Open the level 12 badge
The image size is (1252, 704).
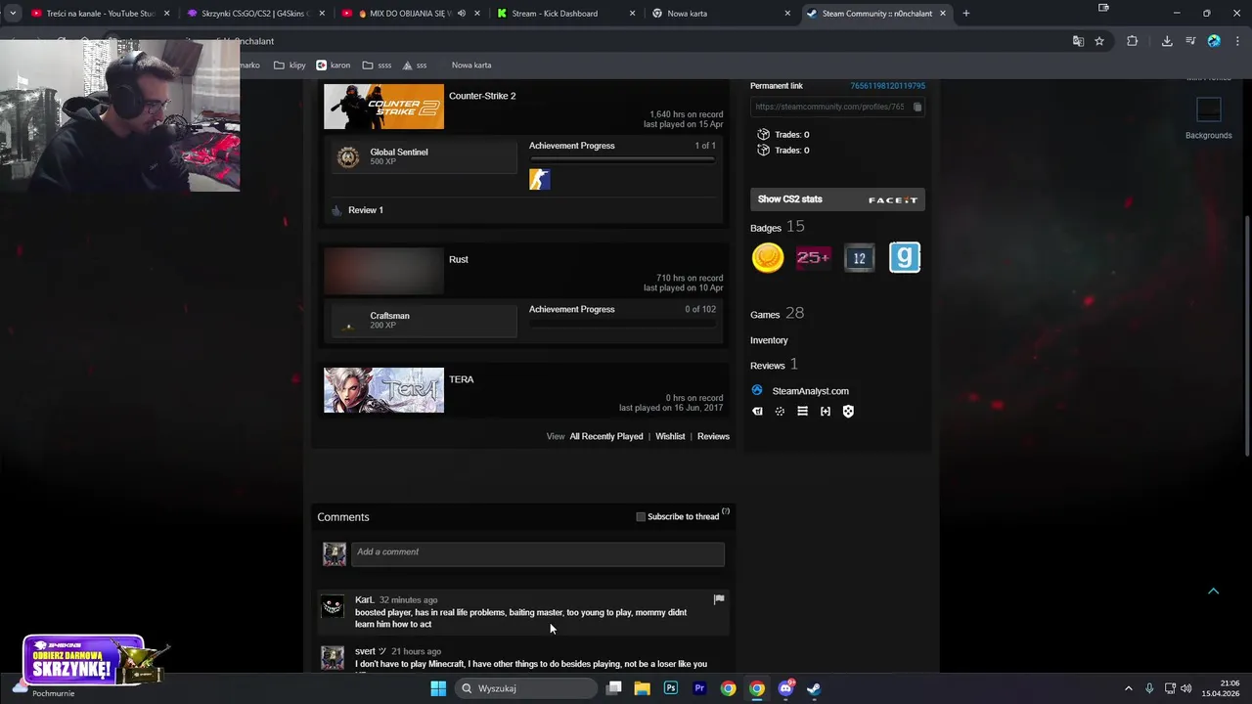(859, 258)
